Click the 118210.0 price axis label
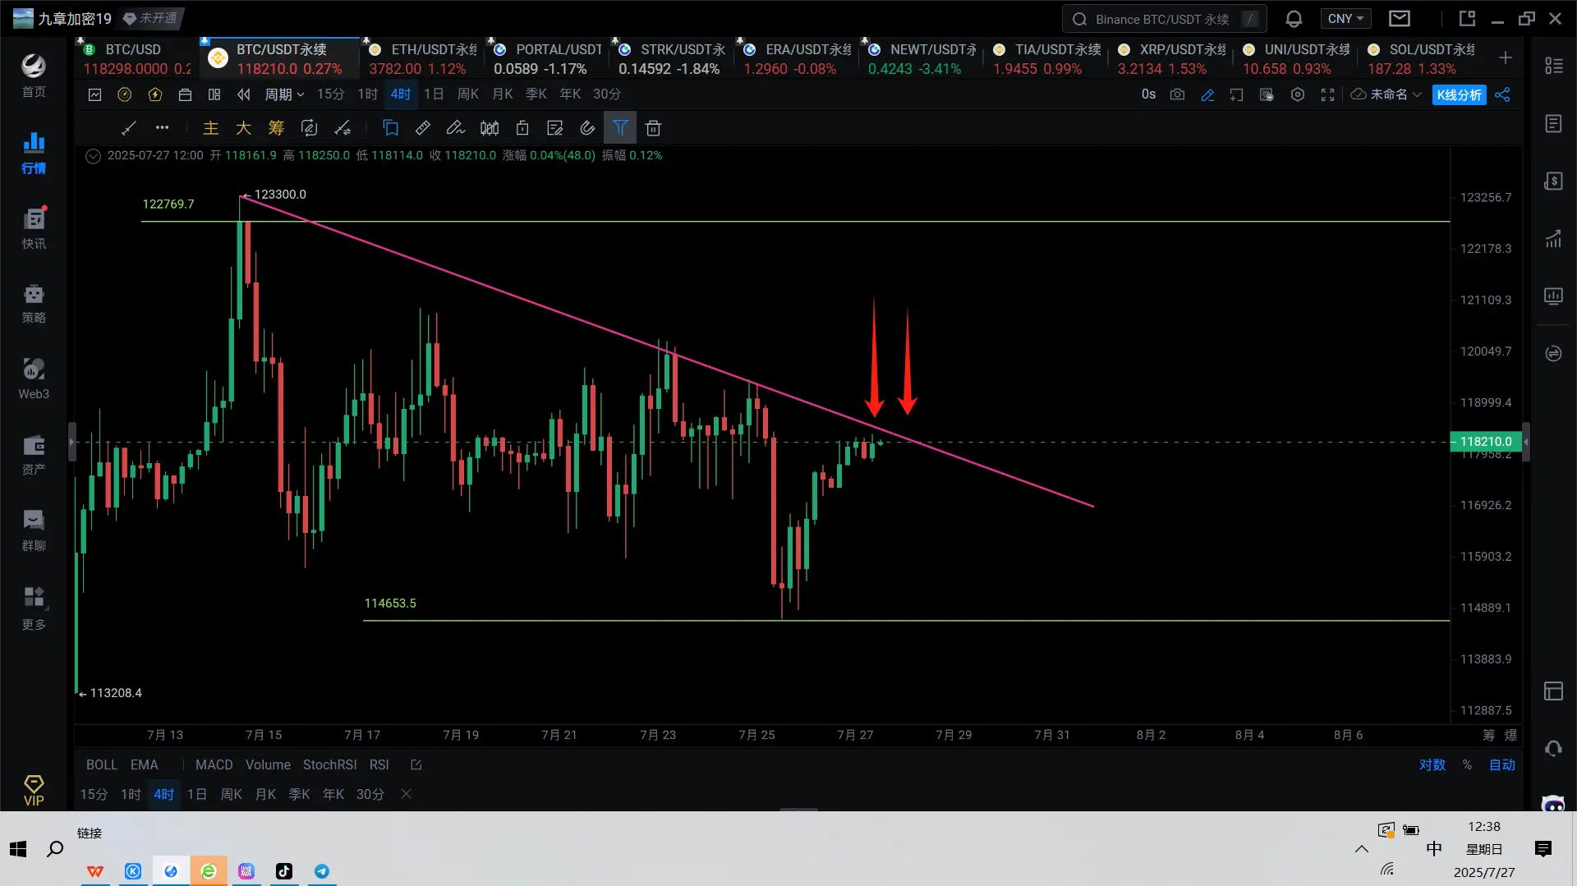 (1485, 442)
